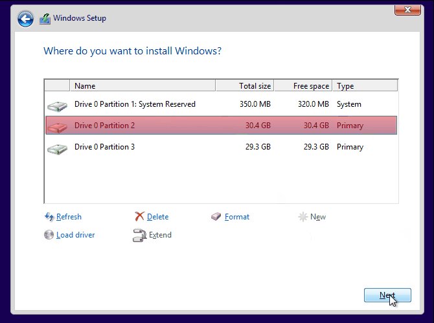This screenshot has width=434, height=323.
Task: Sort by the Free space column header
Action: [303, 85]
